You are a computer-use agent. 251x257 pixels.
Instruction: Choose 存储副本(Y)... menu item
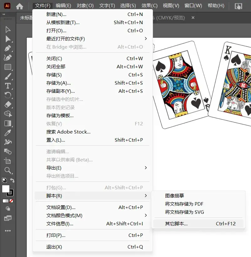coord(92,91)
